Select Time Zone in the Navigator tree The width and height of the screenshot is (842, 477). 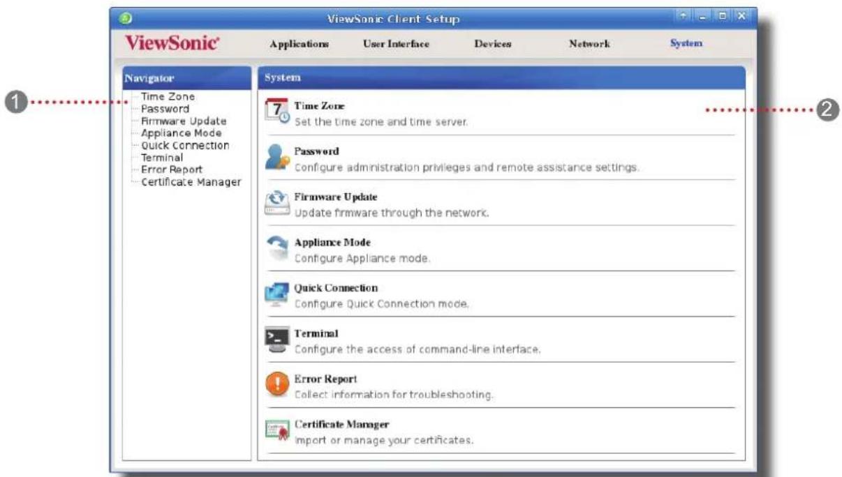pos(168,97)
